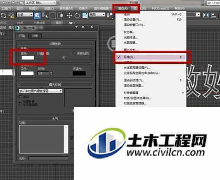Click the small ribbon toggle icon under toolbar

coord(71,23)
